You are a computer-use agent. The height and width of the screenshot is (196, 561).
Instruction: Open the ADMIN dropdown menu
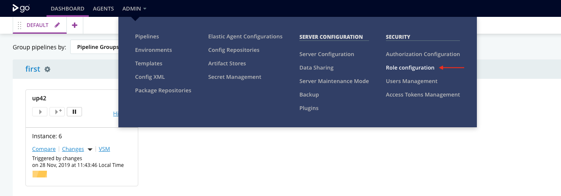tap(134, 8)
